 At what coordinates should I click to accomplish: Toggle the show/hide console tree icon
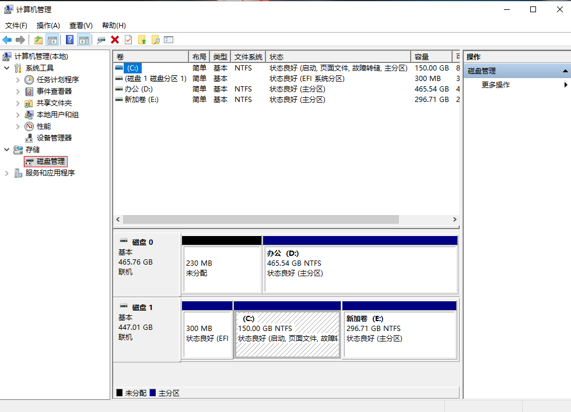click(52, 40)
